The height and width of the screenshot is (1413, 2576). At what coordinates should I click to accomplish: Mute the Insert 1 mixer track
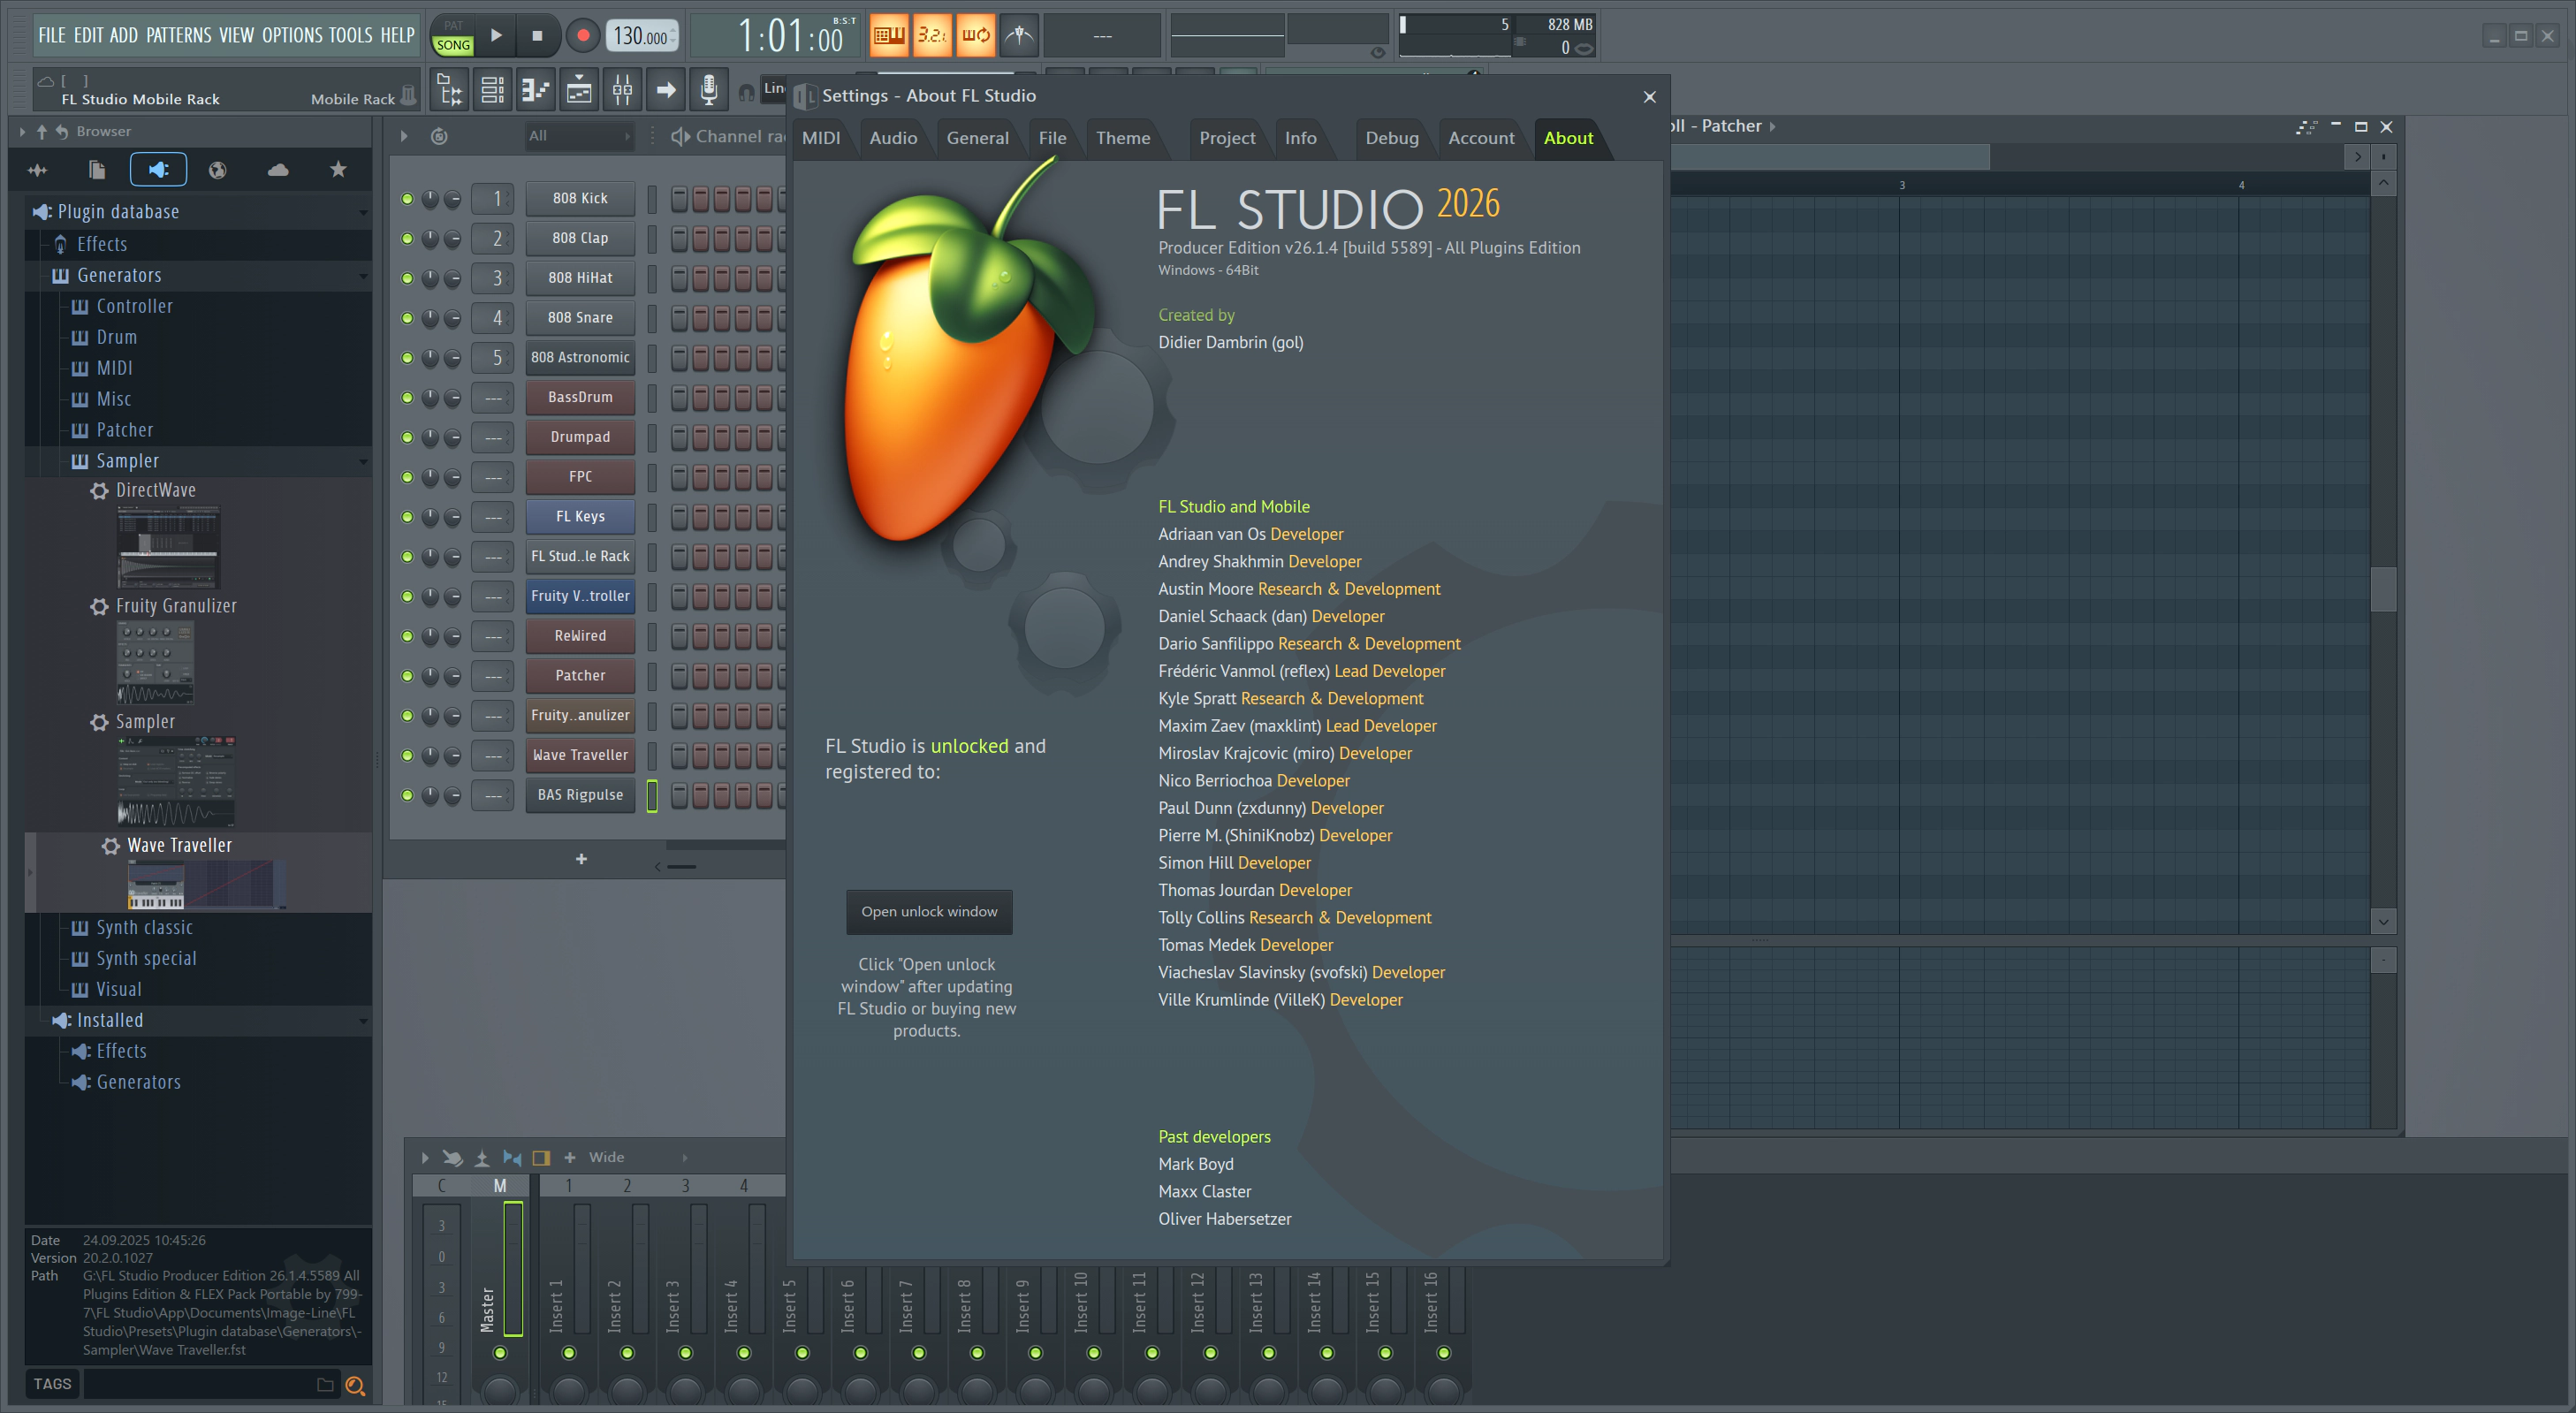coord(569,1354)
